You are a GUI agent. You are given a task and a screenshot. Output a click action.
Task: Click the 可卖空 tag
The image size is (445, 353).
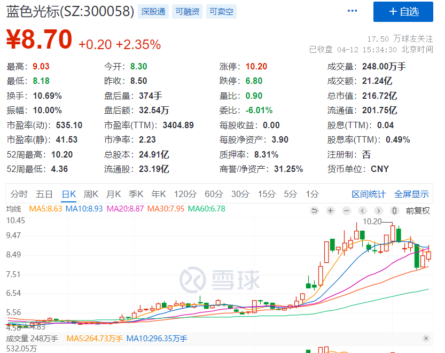pyautogui.click(x=221, y=12)
